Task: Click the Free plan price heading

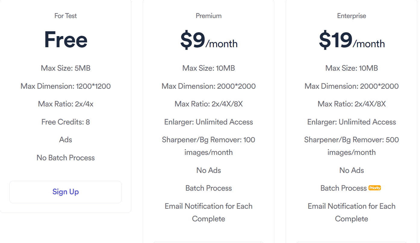Action: (x=65, y=40)
